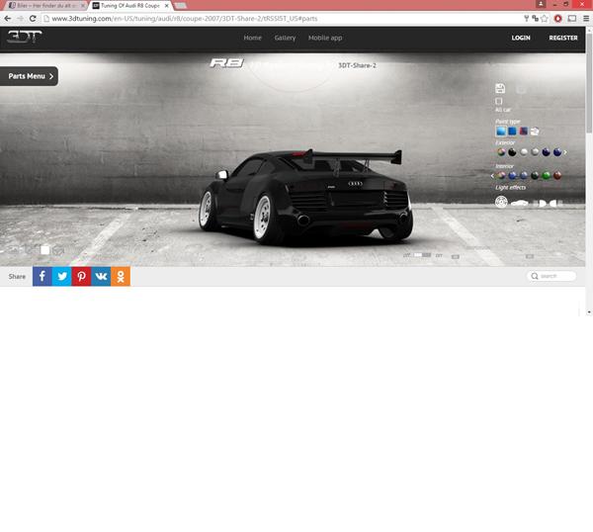The image size is (593, 532).
Task: Pick the black Exterior color ball
Action: (513, 152)
